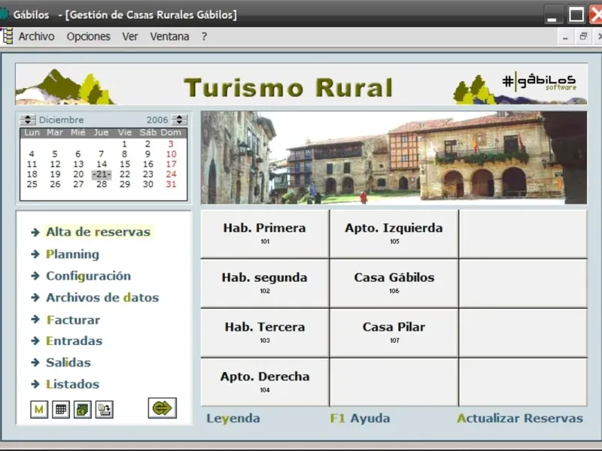This screenshot has height=451, width=602.
Task: Open the Archivo menu
Action: 36,36
